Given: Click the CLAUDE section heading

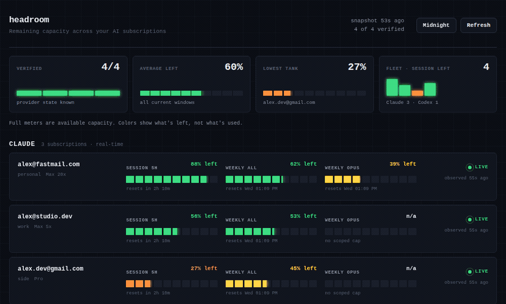Looking at the screenshot, I should tap(22, 144).
